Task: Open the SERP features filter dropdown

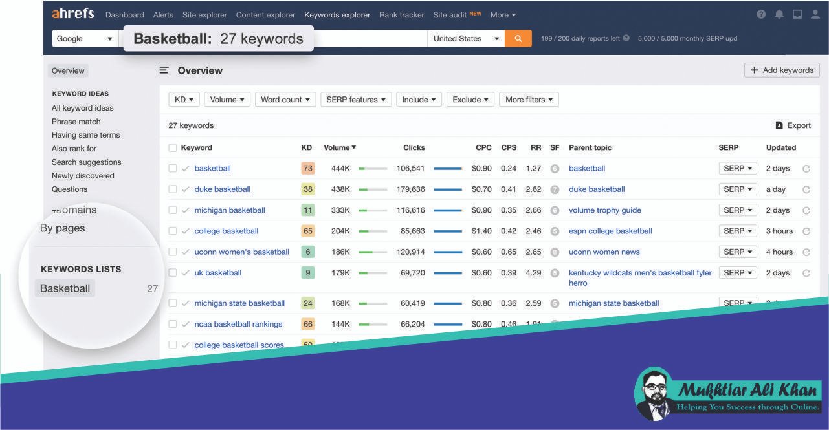Action: (x=356, y=100)
